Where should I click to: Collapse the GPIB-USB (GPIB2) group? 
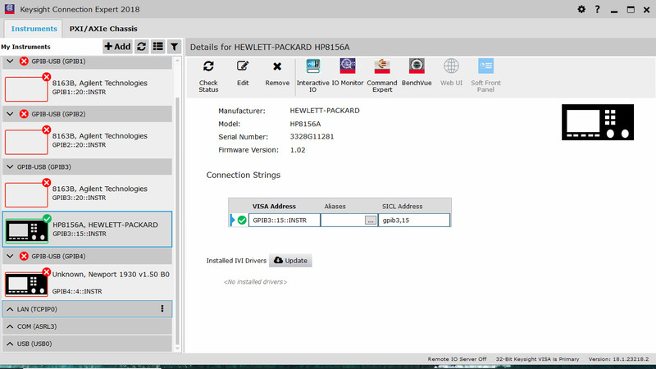[x=10, y=114]
